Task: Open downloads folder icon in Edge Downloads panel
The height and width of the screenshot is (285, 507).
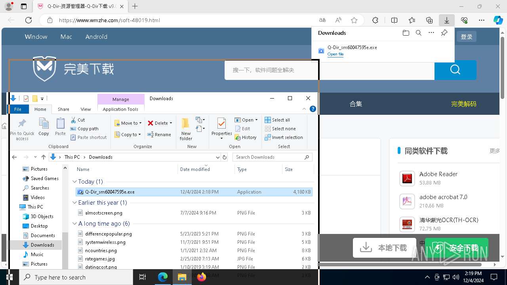Action: coord(406,33)
